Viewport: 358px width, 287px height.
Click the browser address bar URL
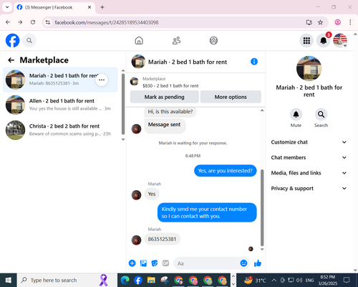click(x=107, y=22)
